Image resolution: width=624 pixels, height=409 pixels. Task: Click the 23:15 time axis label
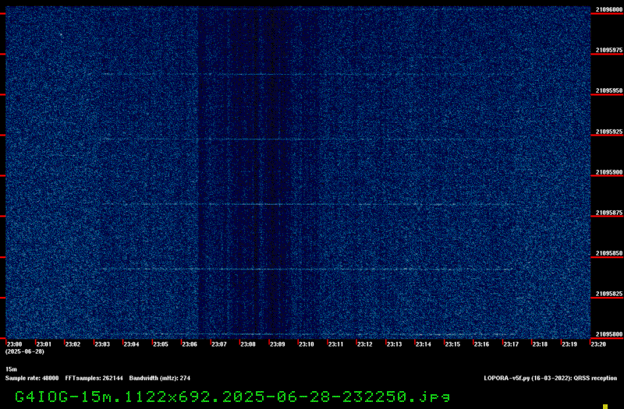pyautogui.click(x=453, y=344)
